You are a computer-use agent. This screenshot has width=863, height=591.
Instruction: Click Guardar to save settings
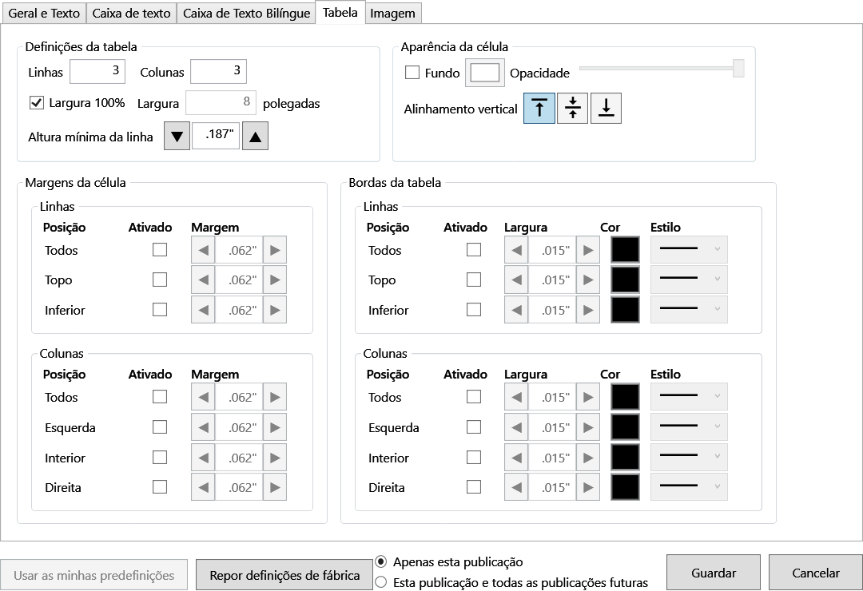point(714,573)
